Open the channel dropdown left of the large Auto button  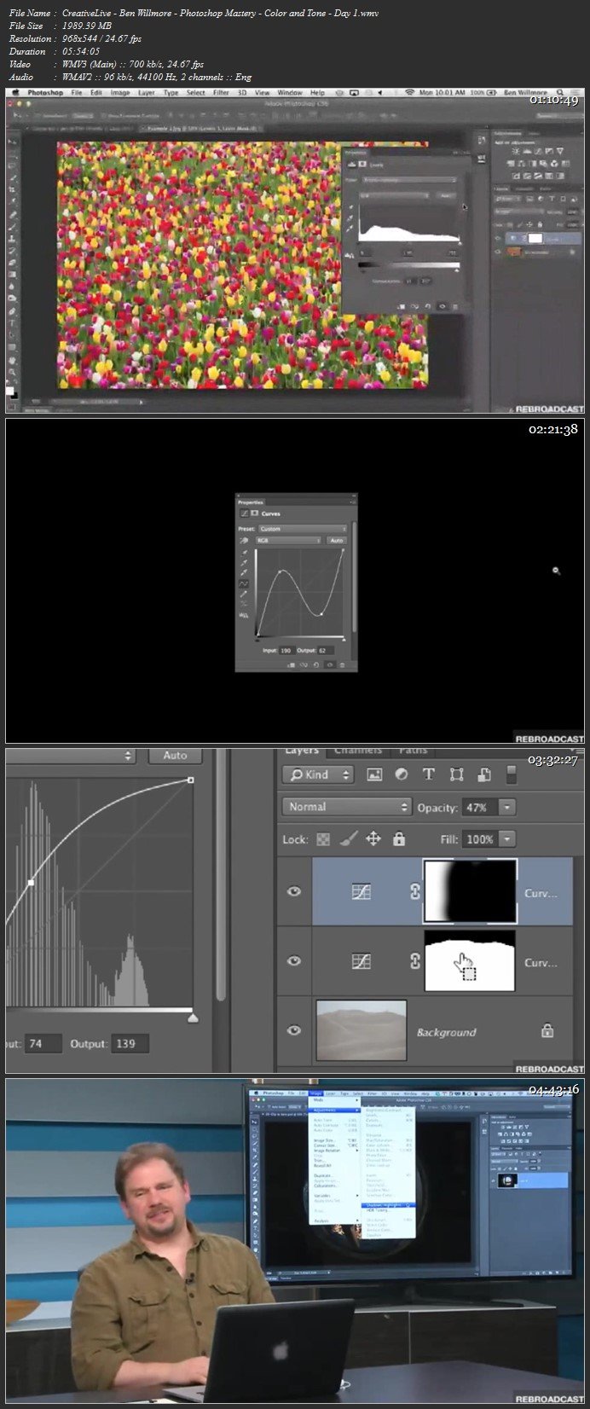(x=72, y=756)
